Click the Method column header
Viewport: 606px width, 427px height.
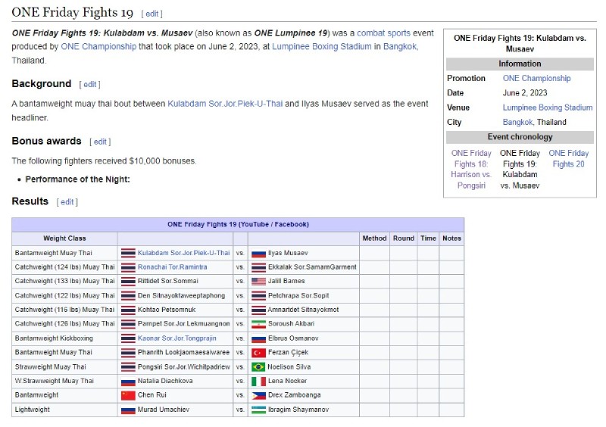pyautogui.click(x=374, y=238)
